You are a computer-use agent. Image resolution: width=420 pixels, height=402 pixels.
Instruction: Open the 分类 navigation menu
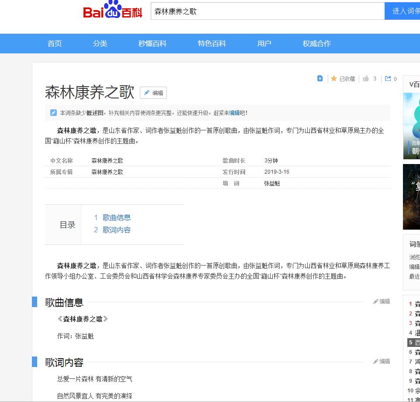click(x=100, y=43)
